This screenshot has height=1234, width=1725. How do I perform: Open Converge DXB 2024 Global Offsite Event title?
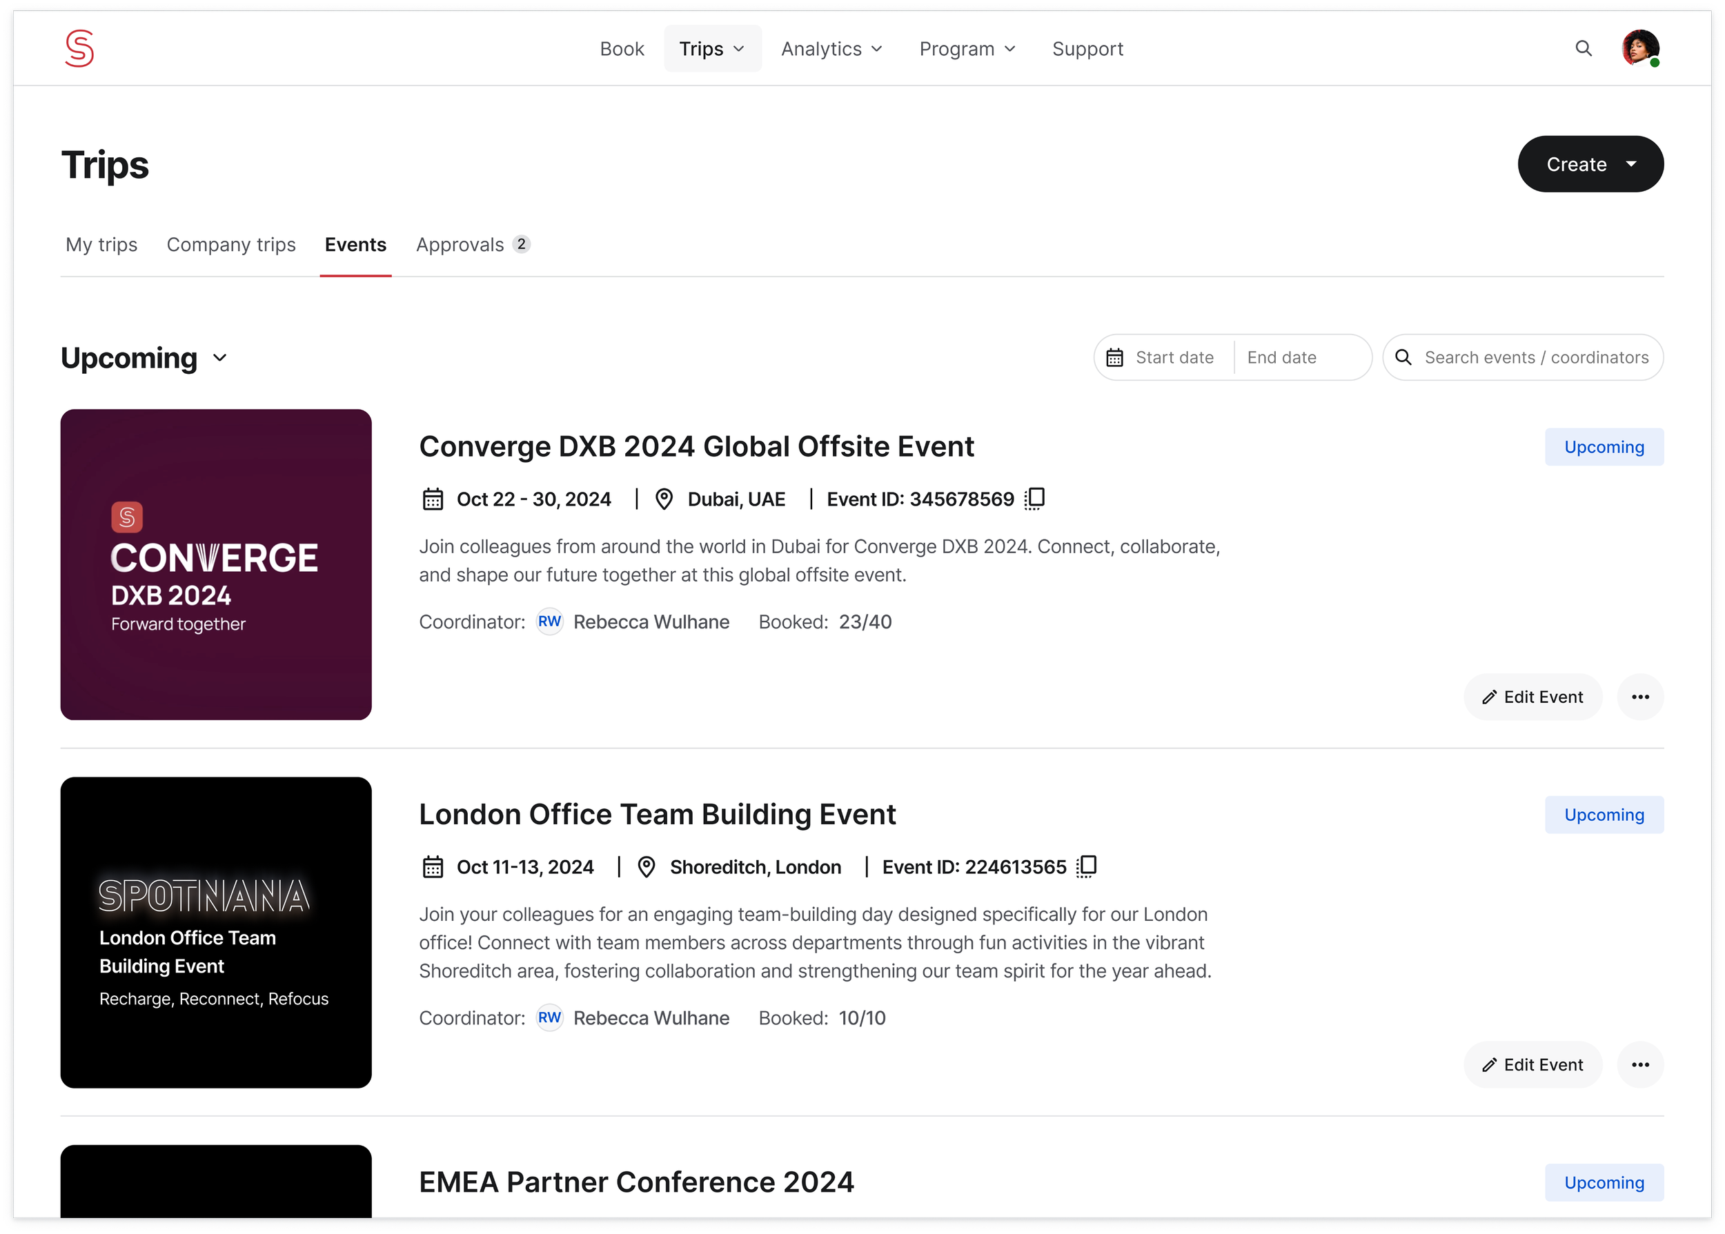click(696, 447)
